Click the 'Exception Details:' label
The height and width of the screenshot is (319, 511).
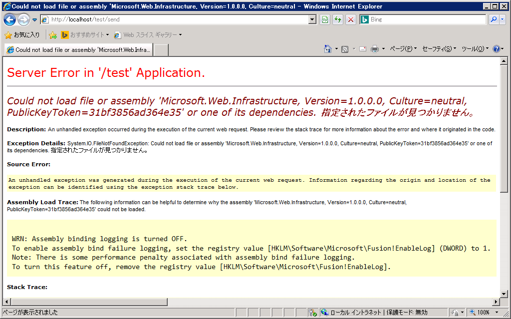(36, 143)
